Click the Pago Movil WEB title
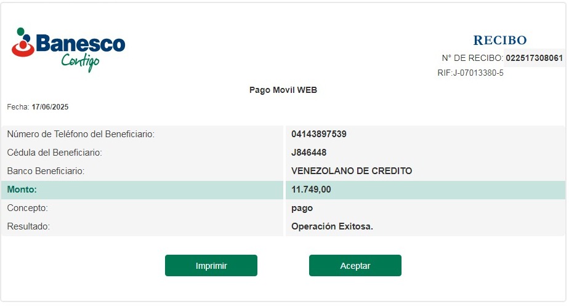This screenshot has width=569, height=307. (x=283, y=90)
